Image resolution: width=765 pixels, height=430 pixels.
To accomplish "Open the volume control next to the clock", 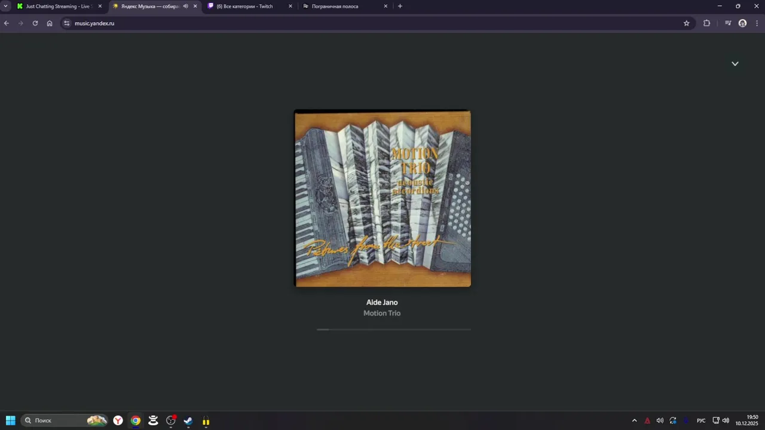I will [x=726, y=420].
